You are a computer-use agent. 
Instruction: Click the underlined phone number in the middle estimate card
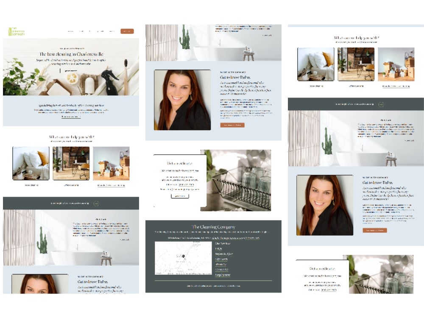pos(186,184)
